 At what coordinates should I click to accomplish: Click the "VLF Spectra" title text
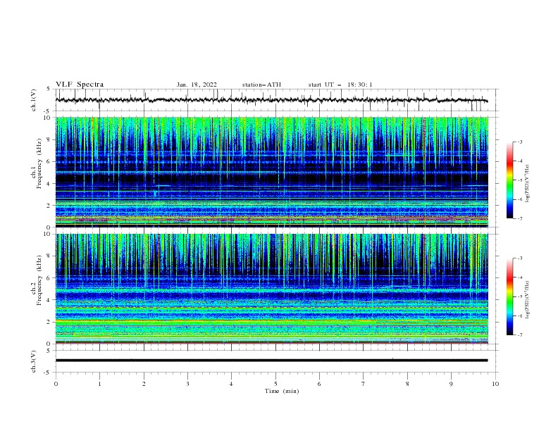pyautogui.click(x=80, y=85)
